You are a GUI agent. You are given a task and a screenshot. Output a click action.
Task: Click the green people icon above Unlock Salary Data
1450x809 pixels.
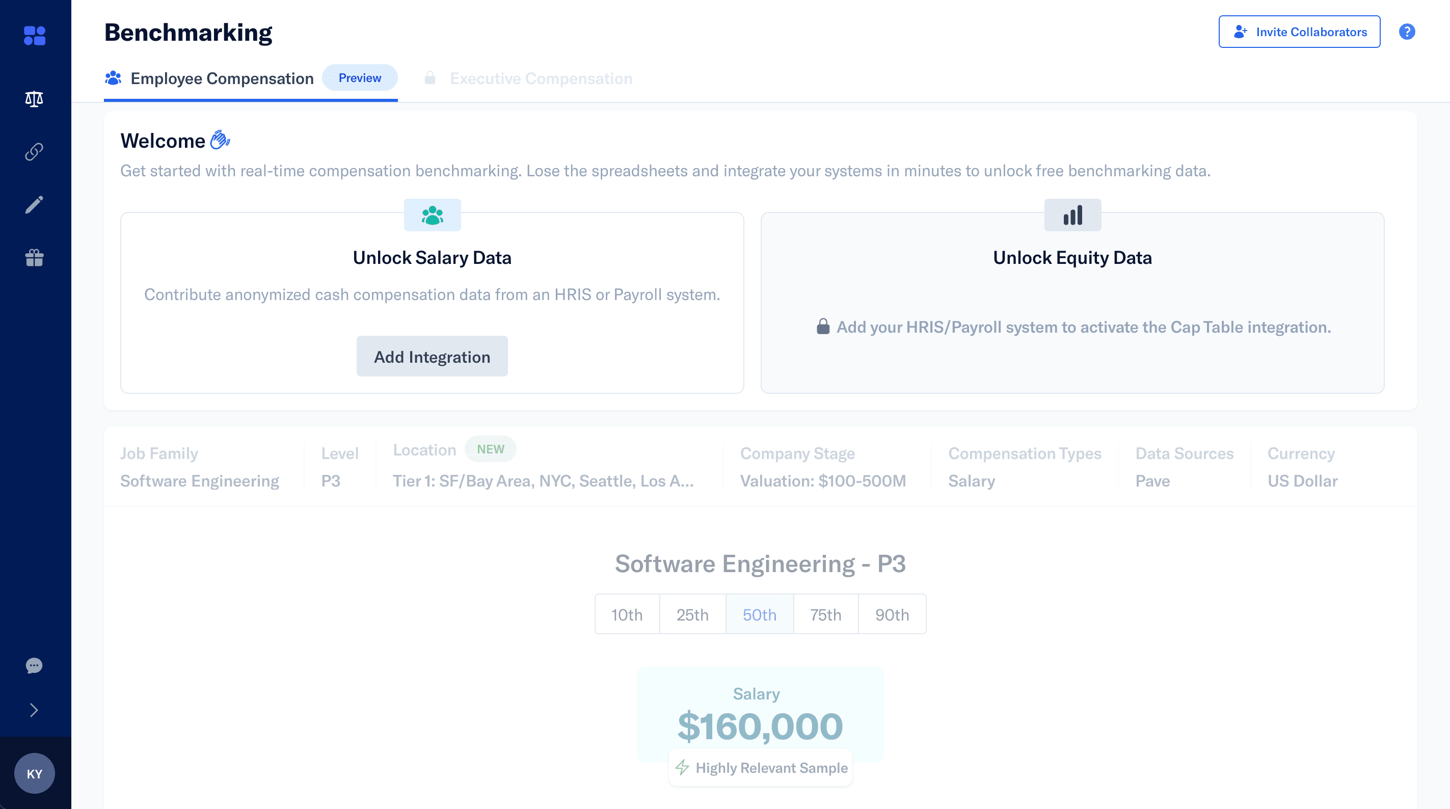coord(432,214)
